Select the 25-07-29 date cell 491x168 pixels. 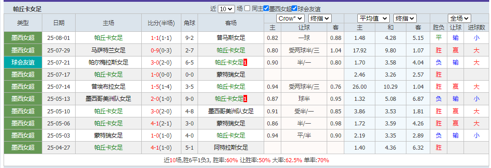pos(59,50)
